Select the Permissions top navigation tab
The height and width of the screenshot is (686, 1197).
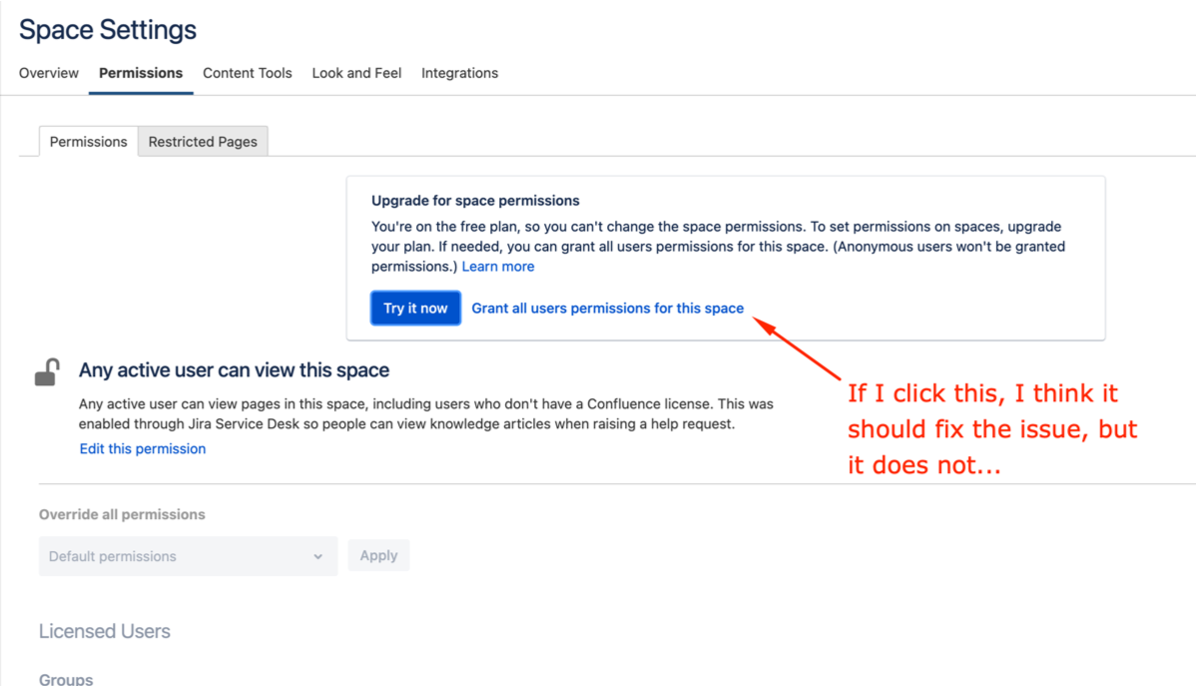point(141,73)
